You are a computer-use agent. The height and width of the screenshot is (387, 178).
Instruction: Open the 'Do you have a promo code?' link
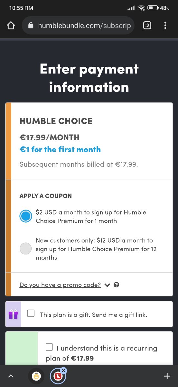[60, 285]
